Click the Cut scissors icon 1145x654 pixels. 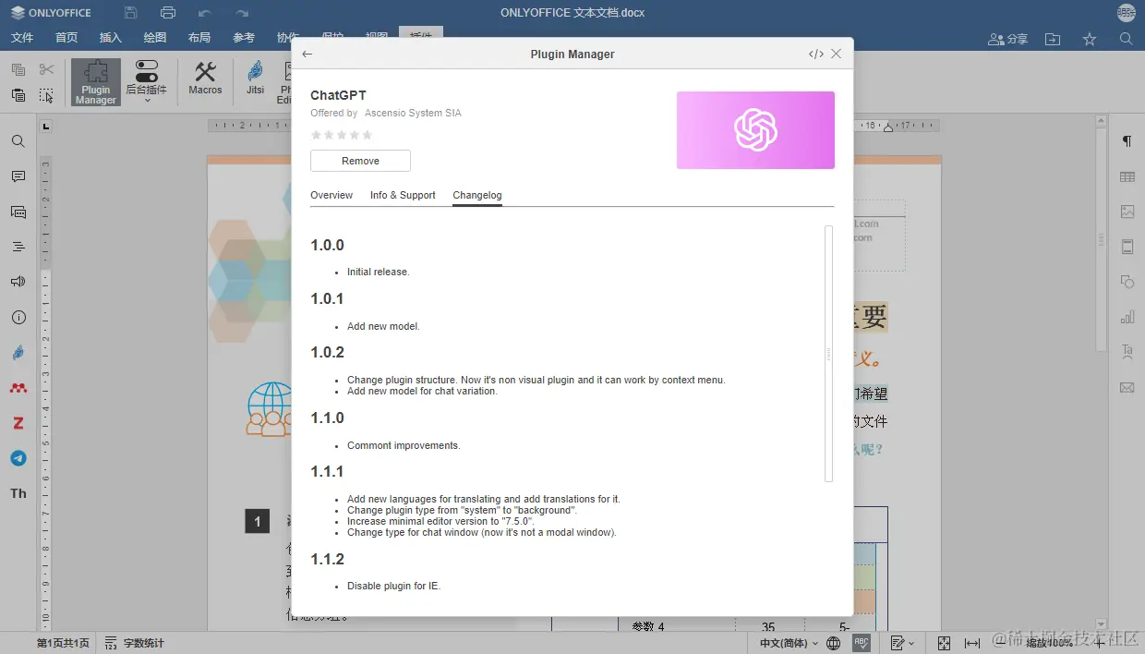47,69
